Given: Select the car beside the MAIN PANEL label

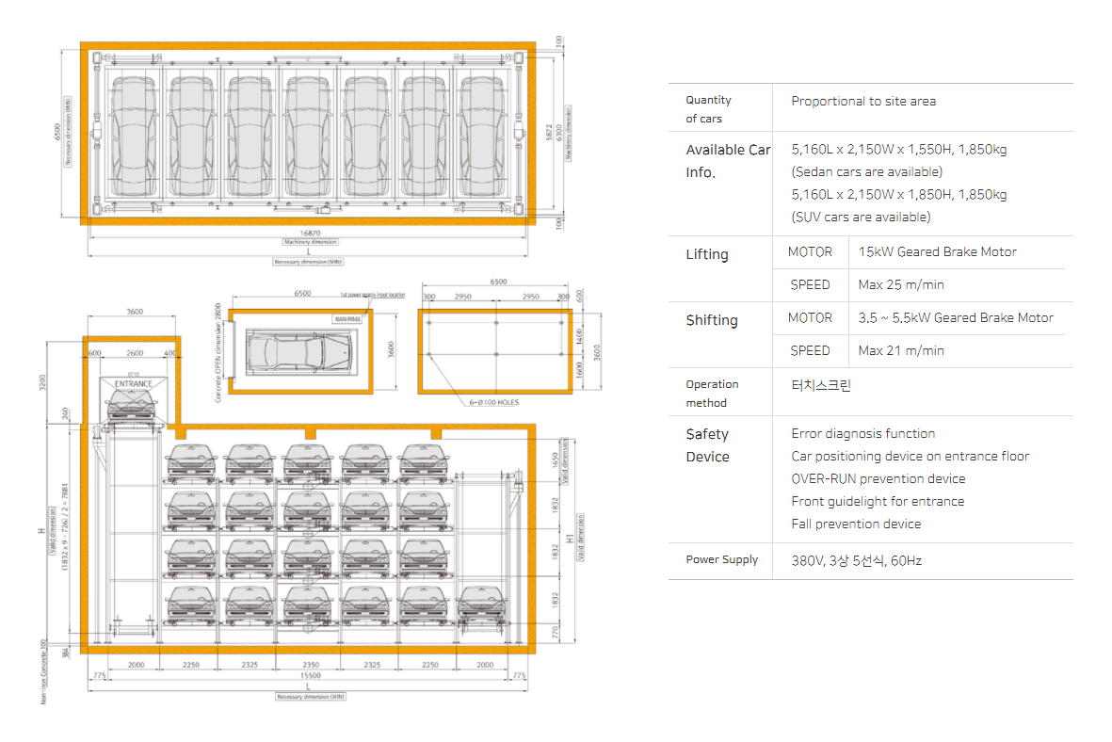Looking at the screenshot, I should (x=296, y=353).
